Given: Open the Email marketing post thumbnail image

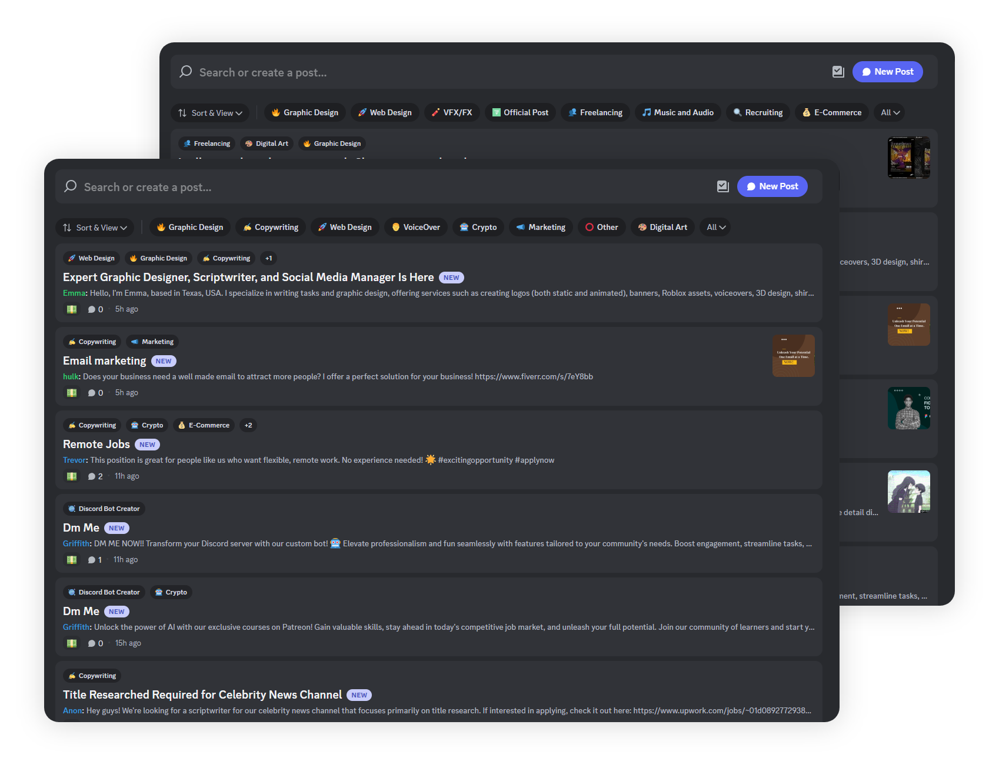Looking at the screenshot, I should pos(793,356).
